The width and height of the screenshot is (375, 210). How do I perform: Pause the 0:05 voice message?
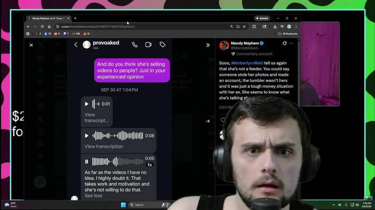(86, 161)
